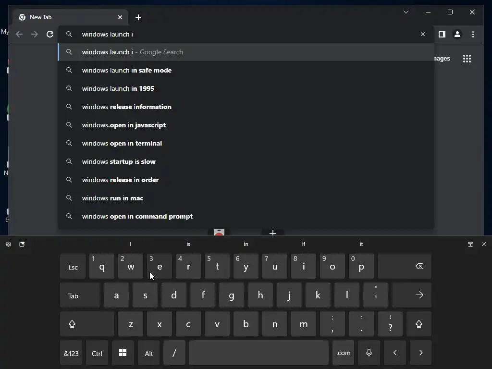Toggle Chrome side panel
Viewport: 492px width, 369px height.
click(x=442, y=34)
